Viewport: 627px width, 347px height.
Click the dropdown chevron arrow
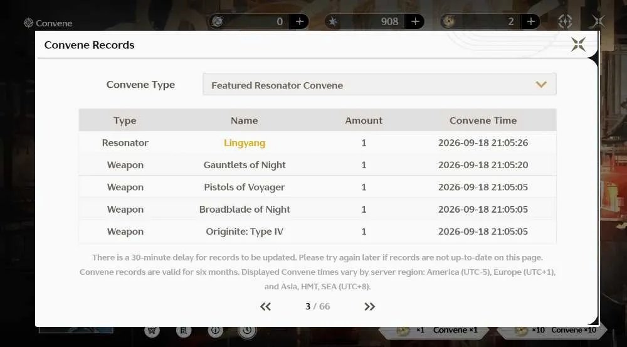(541, 85)
